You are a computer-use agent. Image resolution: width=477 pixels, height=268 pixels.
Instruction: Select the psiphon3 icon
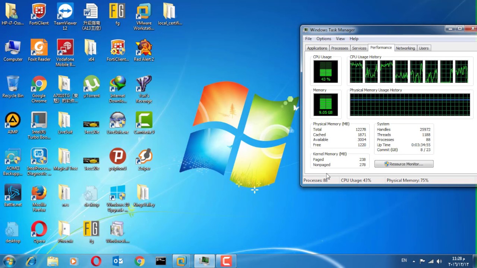pyautogui.click(x=118, y=160)
